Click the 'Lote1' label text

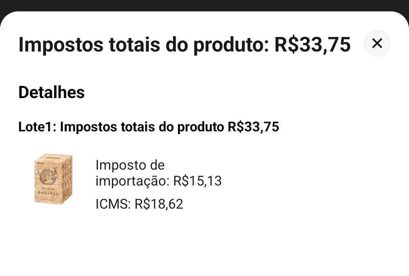coord(37,127)
